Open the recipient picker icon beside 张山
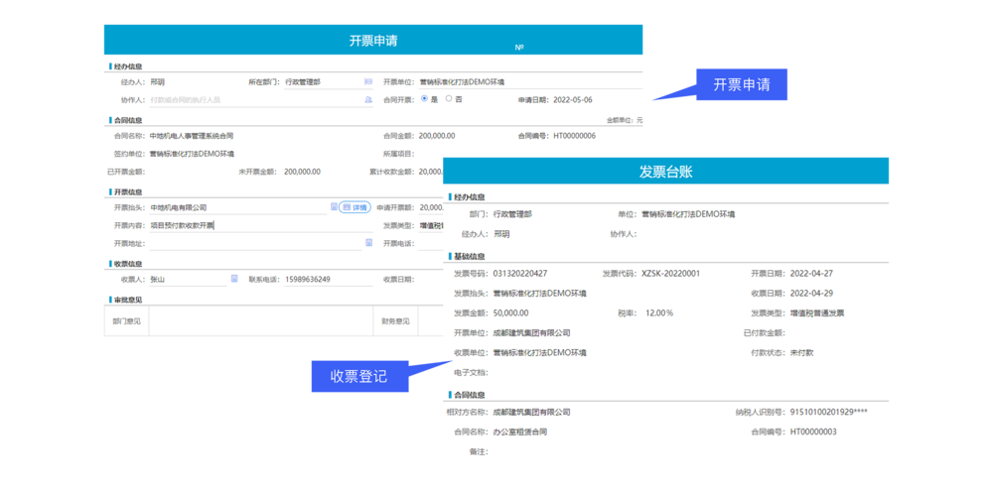 [x=233, y=279]
